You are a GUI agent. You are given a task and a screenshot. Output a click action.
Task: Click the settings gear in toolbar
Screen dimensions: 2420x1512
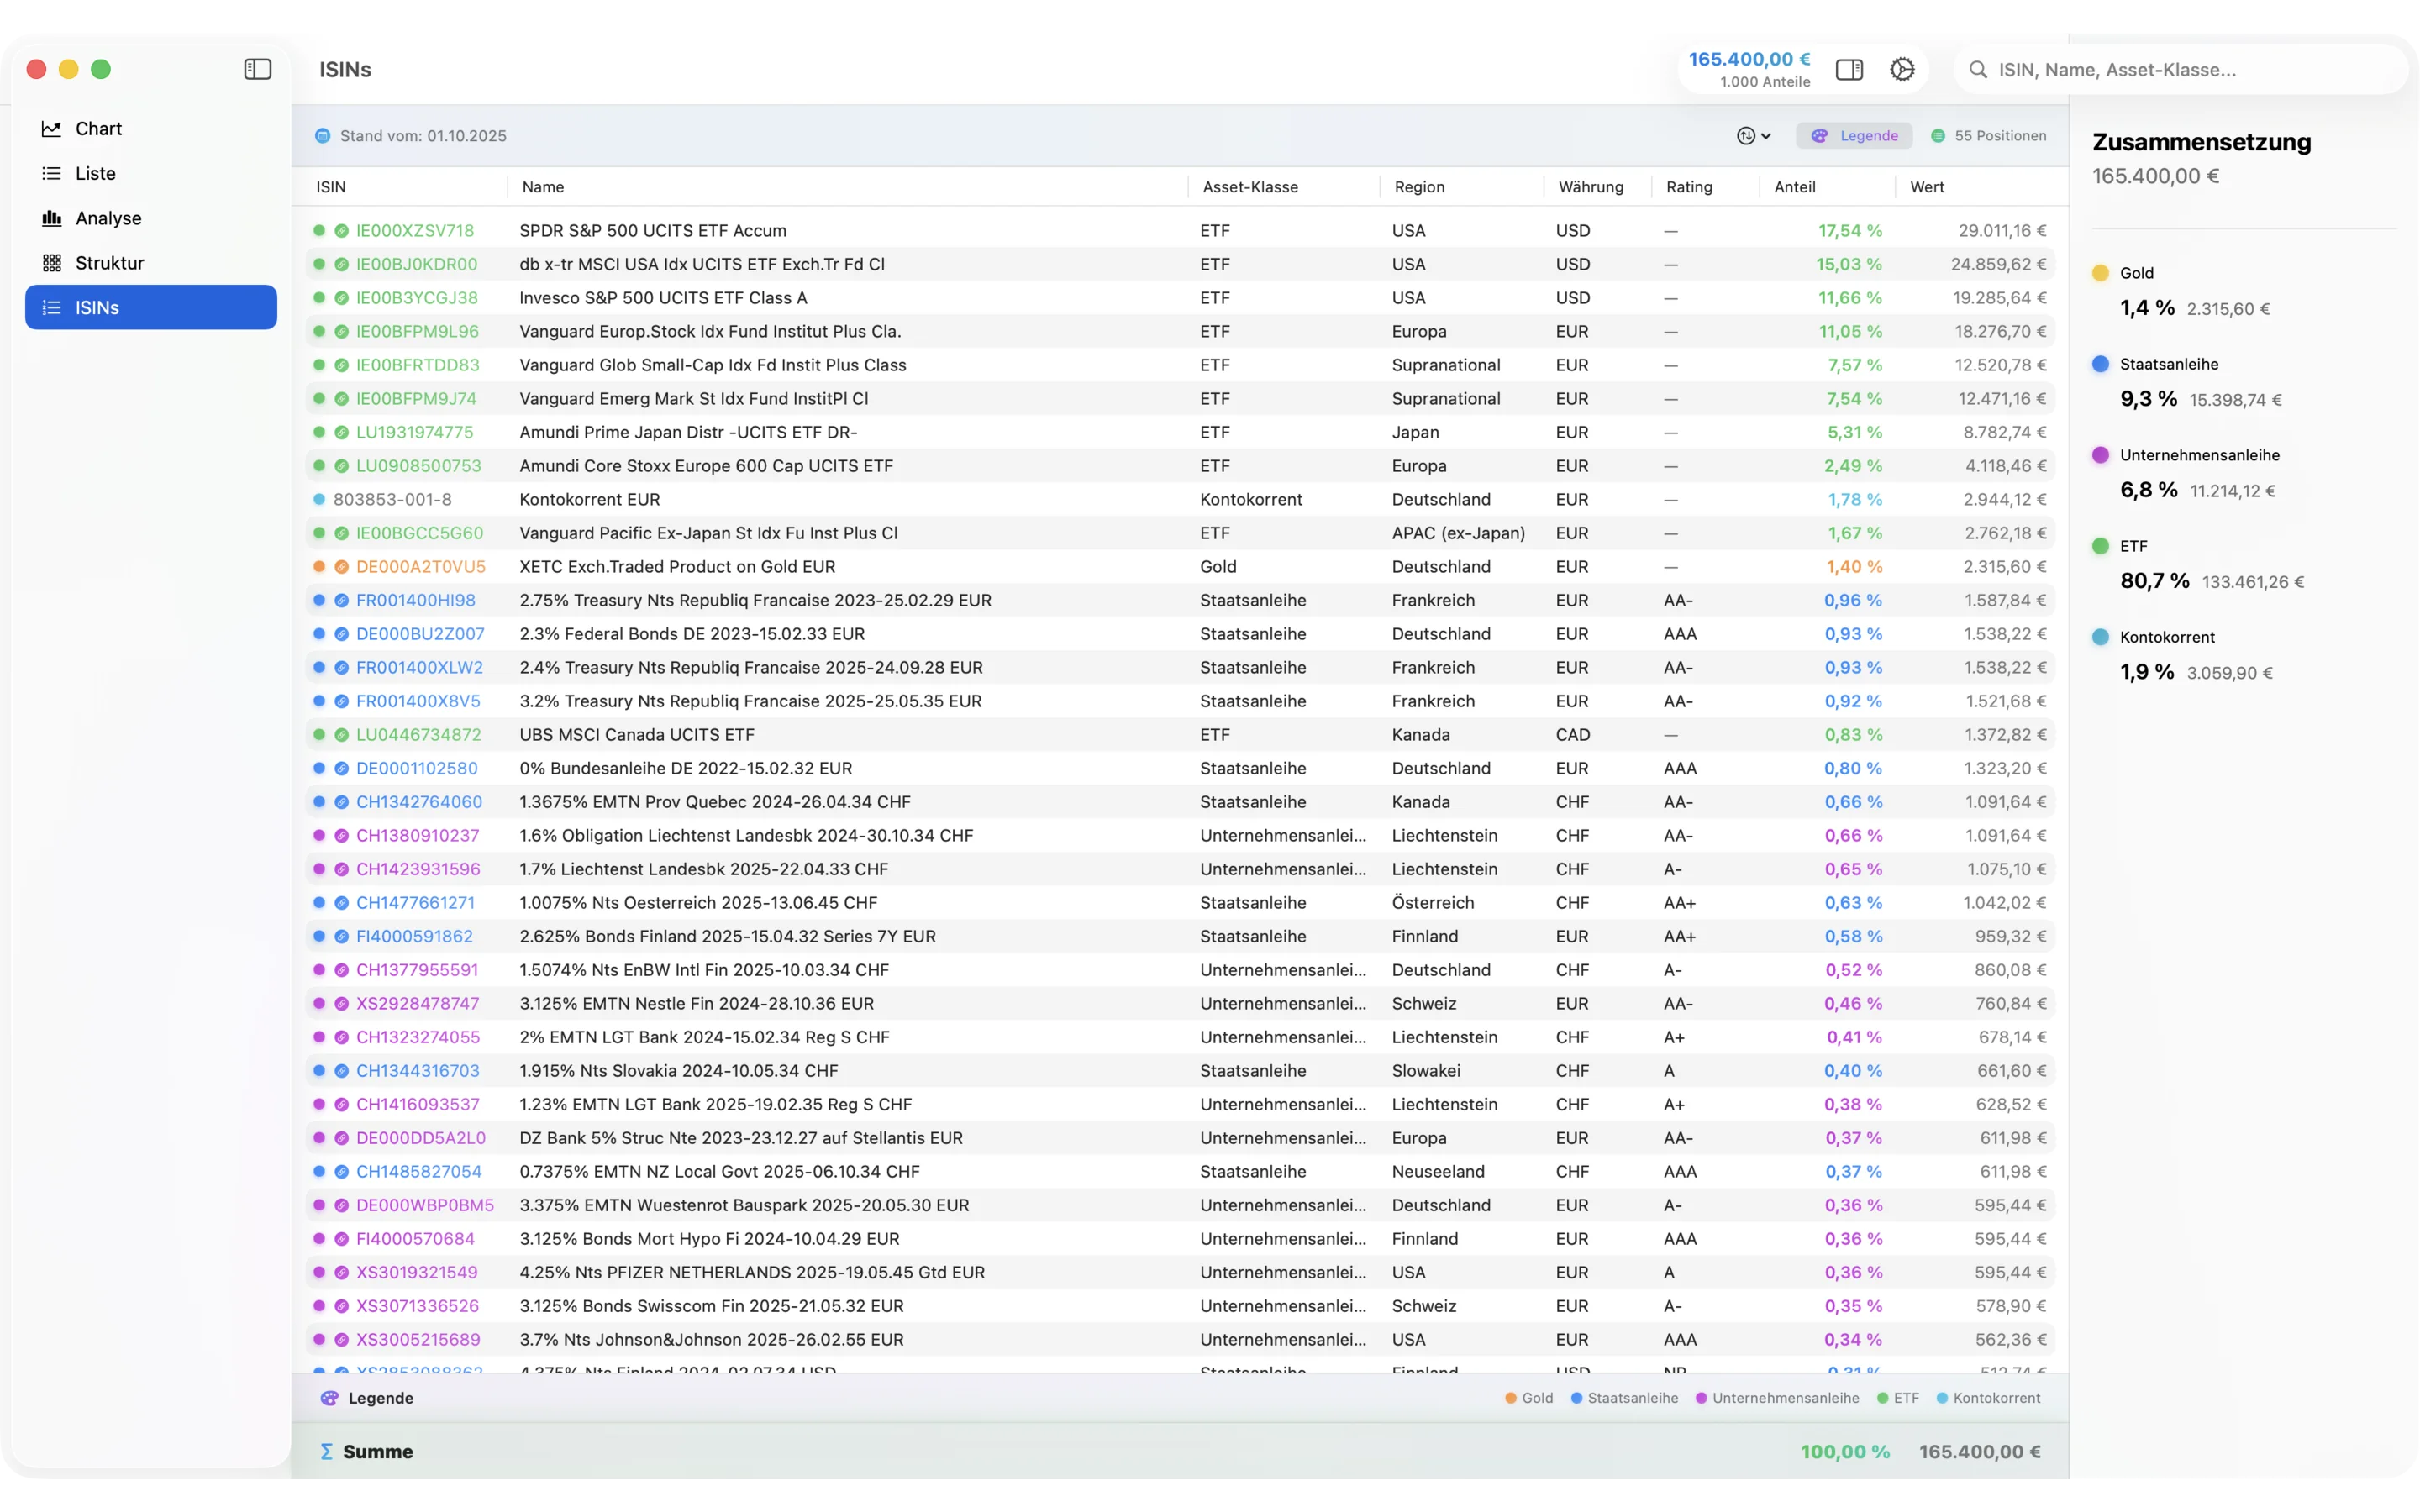[x=1902, y=69]
